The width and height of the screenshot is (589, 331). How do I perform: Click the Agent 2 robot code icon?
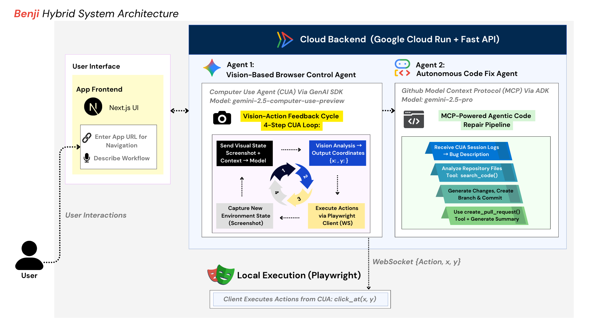click(x=402, y=68)
